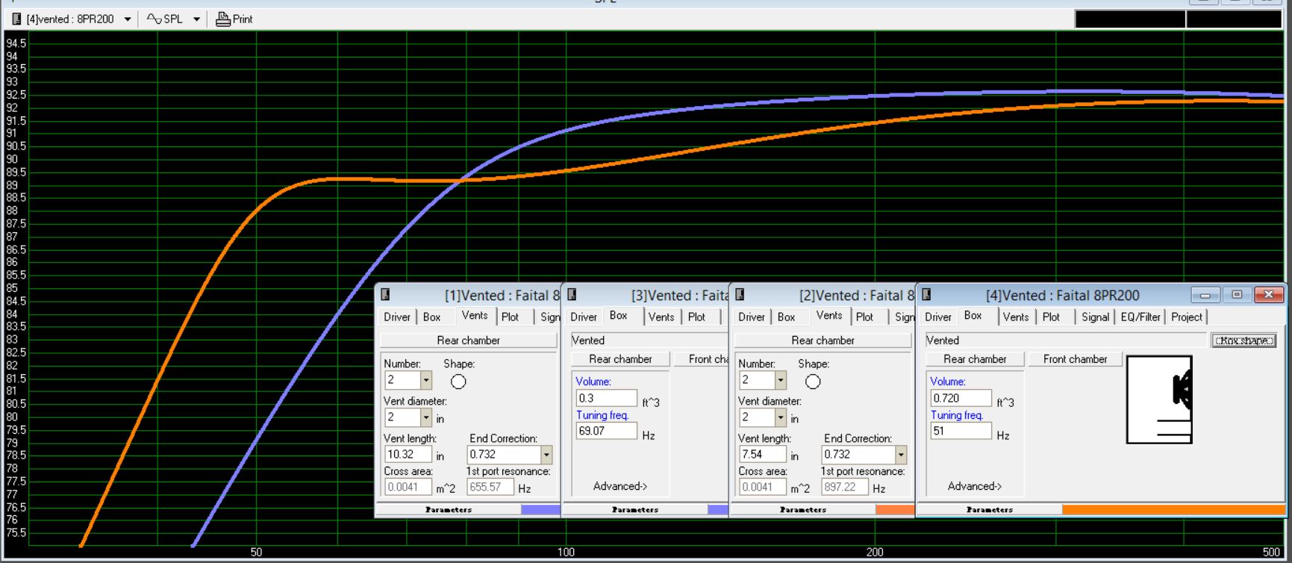Click Volume field showing 0.3

[607, 399]
